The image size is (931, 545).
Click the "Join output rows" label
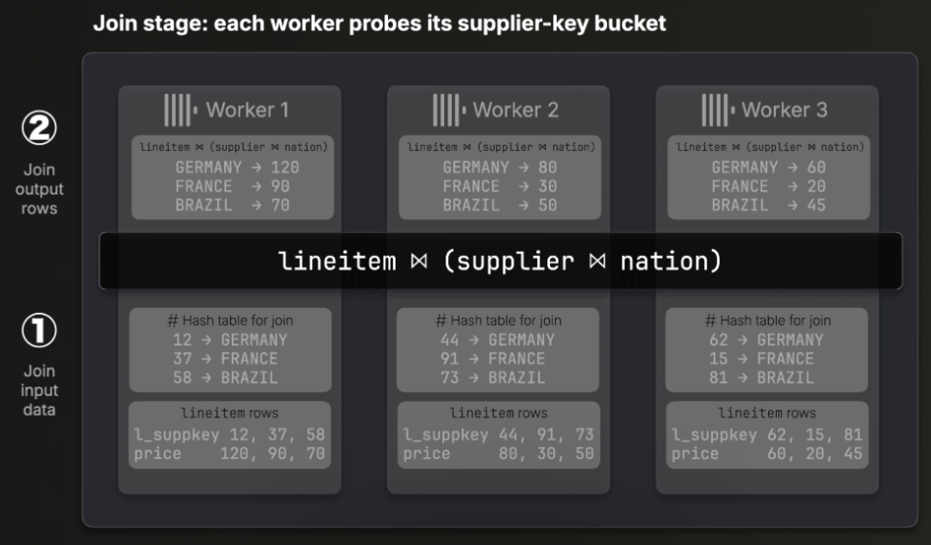pyautogui.click(x=39, y=189)
